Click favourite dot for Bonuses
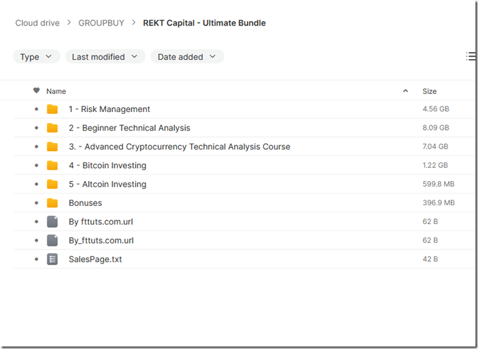 37,203
